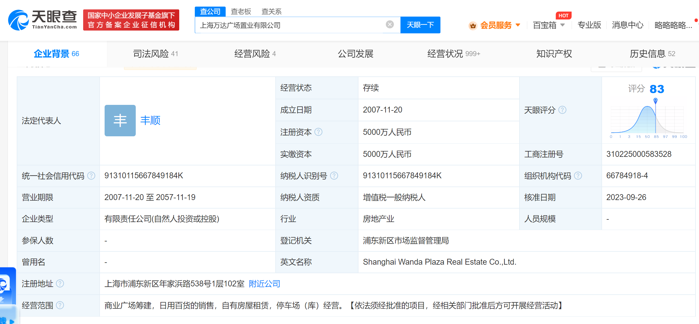Open the user account 略略略略 menu

point(673,25)
